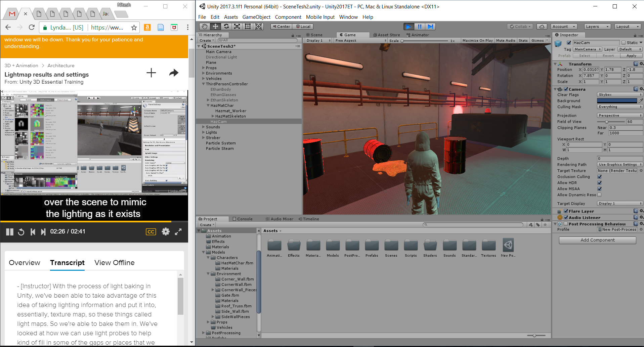Open the Scripts folder in Assets

(x=411, y=248)
